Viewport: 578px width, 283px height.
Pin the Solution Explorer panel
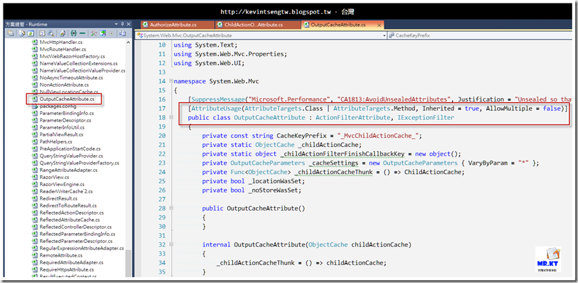click(x=123, y=24)
